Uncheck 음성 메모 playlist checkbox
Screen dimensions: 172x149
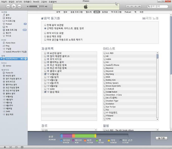45,92
